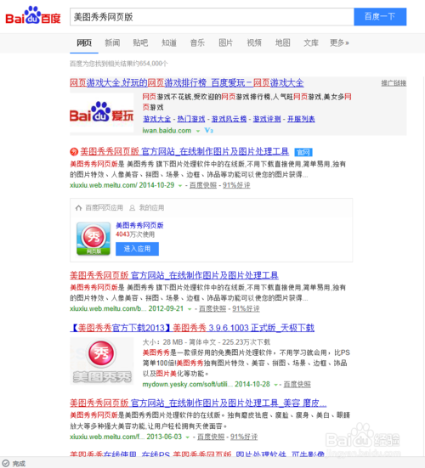
Task: Open the iwan.baidu.com URL link
Action: click(x=167, y=131)
